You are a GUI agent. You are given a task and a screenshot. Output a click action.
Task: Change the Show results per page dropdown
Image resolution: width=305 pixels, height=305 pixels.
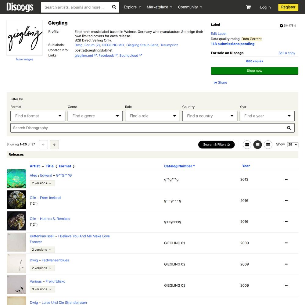[292, 145]
